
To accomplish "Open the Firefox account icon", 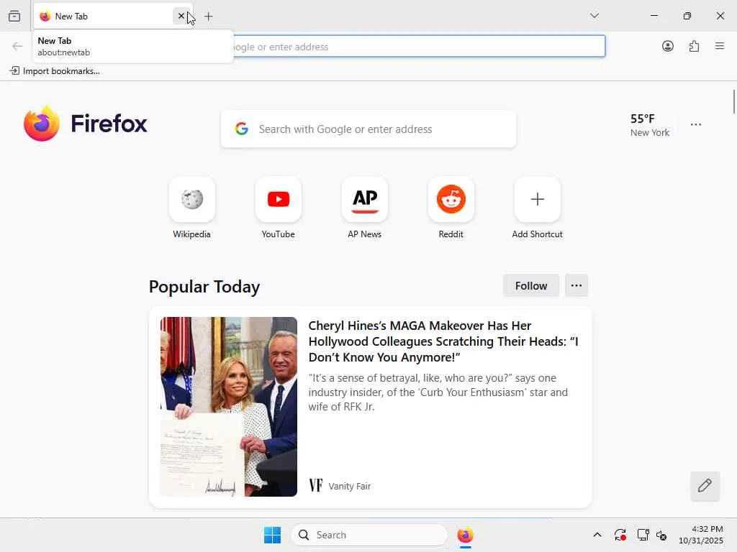I will click(667, 46).
